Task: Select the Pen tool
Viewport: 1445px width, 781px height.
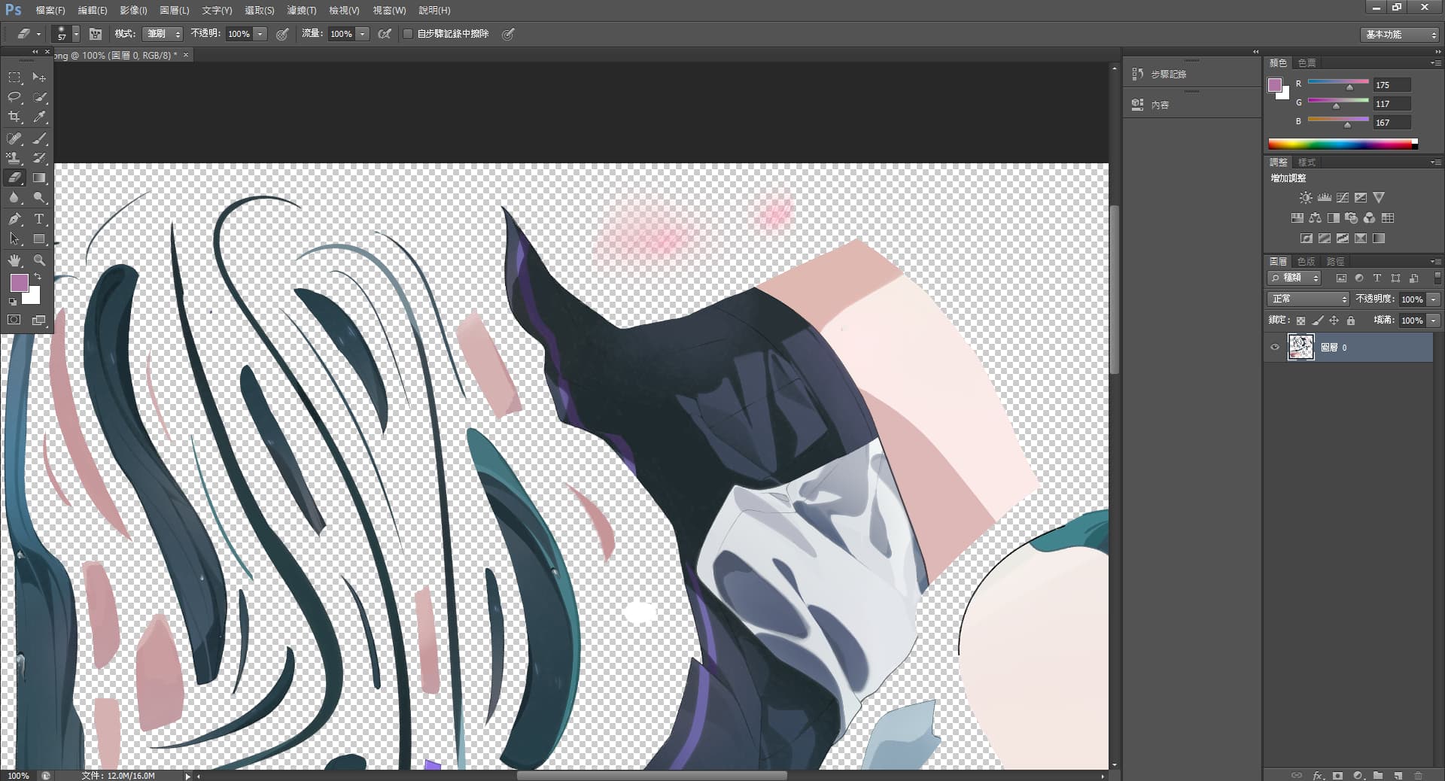Action: 14,219
